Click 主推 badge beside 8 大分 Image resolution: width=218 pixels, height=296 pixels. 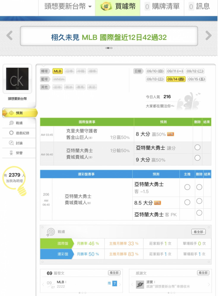tap(170, 134)
